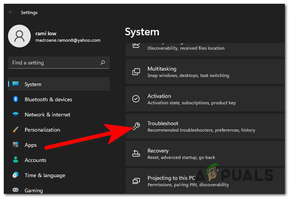Click the search magnifier icon
This screenshot has width=289, height=198.
[x=103, y=63]
